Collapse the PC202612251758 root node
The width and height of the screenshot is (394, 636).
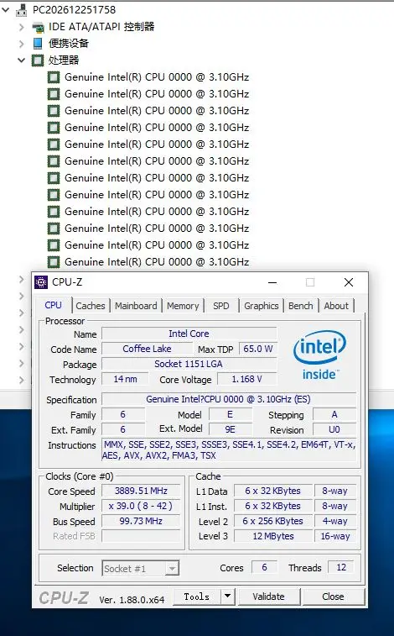click(x=6, y=10)
